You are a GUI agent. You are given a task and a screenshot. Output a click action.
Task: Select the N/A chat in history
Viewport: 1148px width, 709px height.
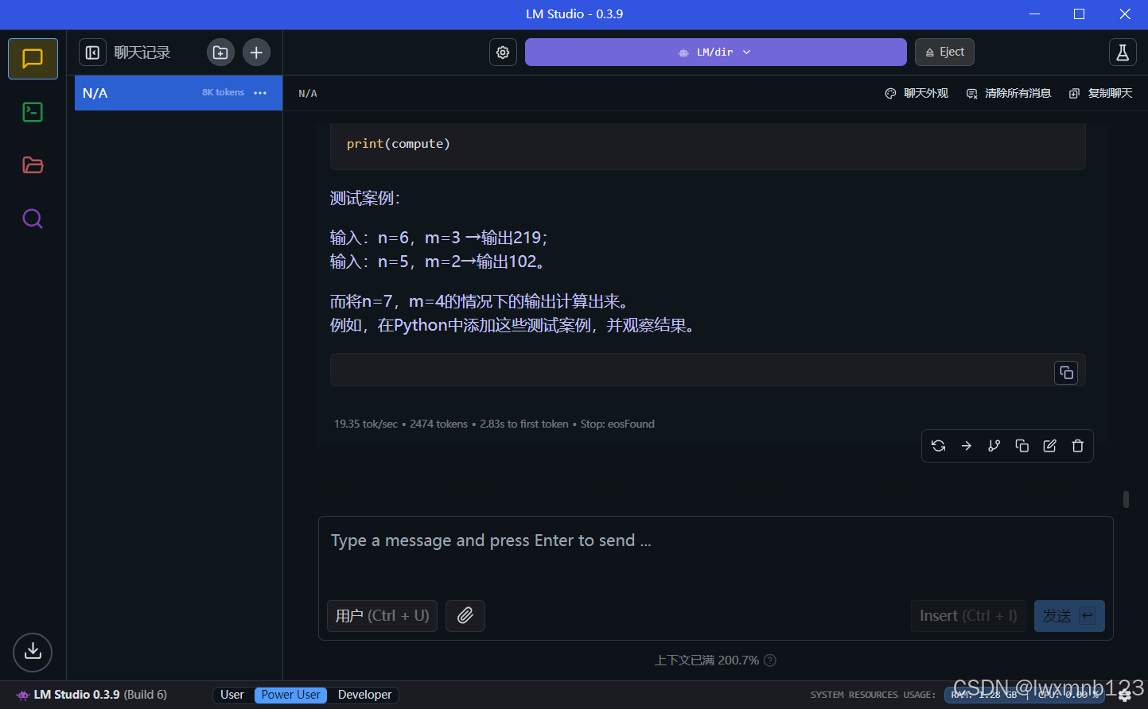click(x=178, y=93)
